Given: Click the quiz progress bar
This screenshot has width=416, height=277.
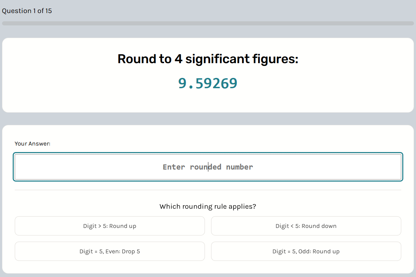Looking at the screenshot, I should tap(208, 23).
